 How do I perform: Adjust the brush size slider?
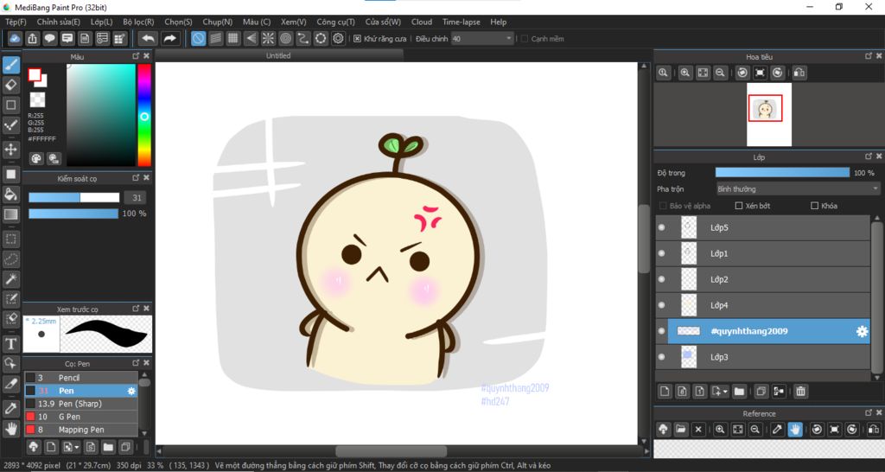click(x=74, y=198)
